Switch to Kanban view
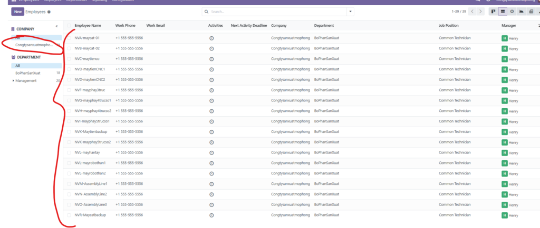 point(494,12)
